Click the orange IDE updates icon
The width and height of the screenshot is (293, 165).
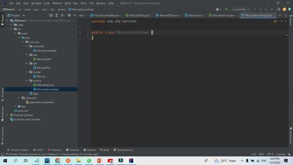click(x=284, y=9)
